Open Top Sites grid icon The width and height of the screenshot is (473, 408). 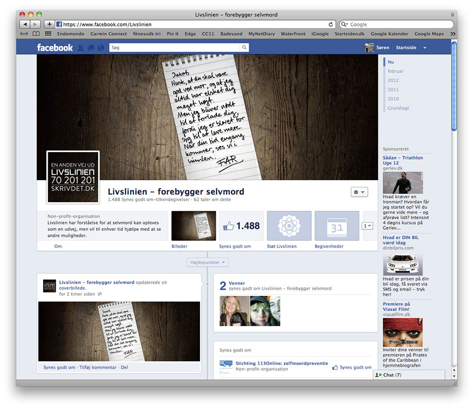coord(48,34)
